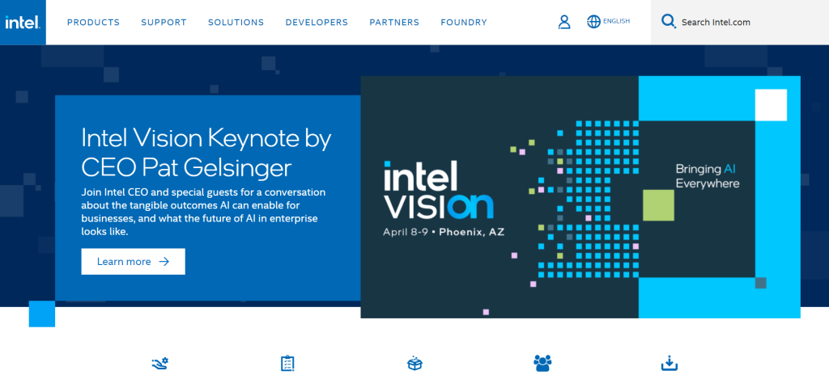Screen dimensions: 829x379
Task: Click the globe language icon
Action: coord(593,22)
